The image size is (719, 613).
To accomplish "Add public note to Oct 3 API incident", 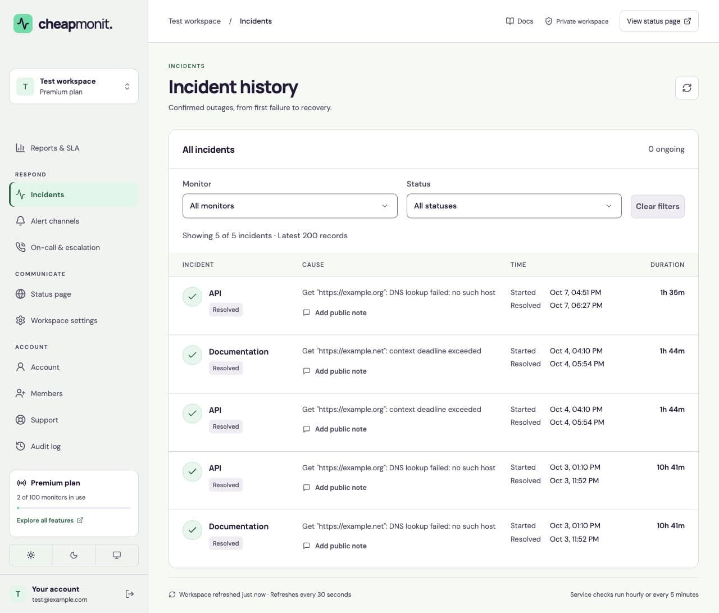I will [335, 488].
